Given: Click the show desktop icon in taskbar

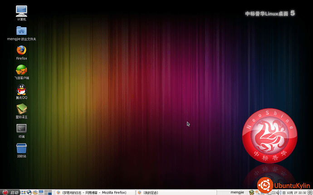Looking at the screenshot, I should click(24, 192).
